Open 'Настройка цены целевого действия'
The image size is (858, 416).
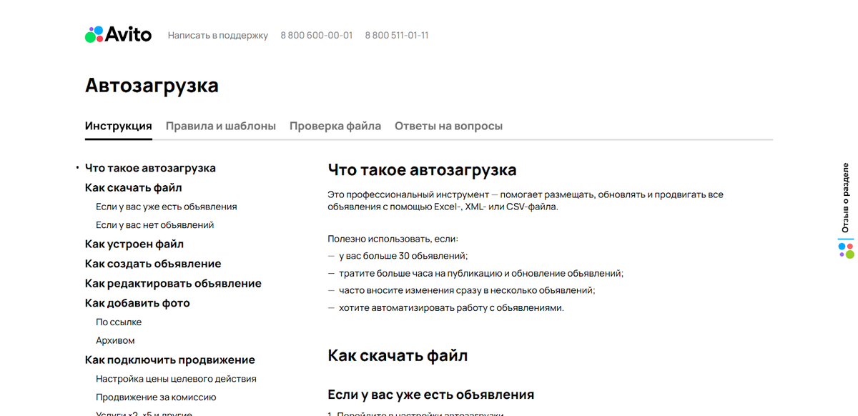point(176,379)
